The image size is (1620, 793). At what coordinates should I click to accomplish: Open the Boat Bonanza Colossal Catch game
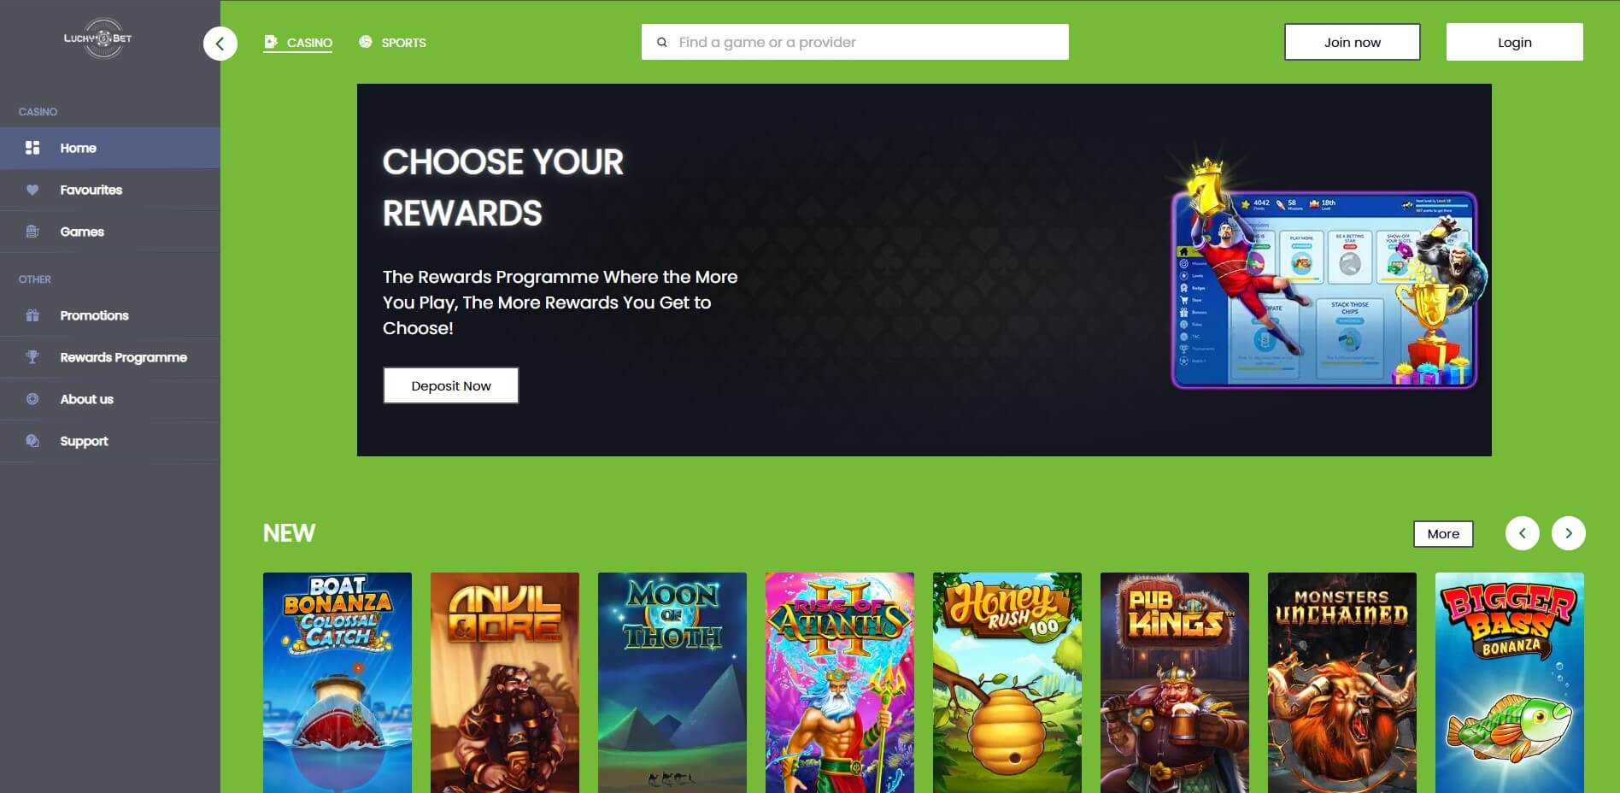coord(337,683)
